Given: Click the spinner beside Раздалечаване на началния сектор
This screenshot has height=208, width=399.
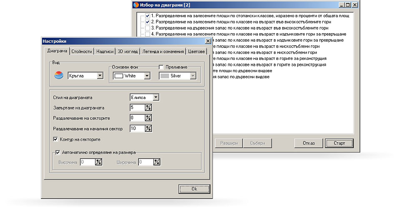Looking at the screenshot, I should pyautogui.click(x=148, y=129).
